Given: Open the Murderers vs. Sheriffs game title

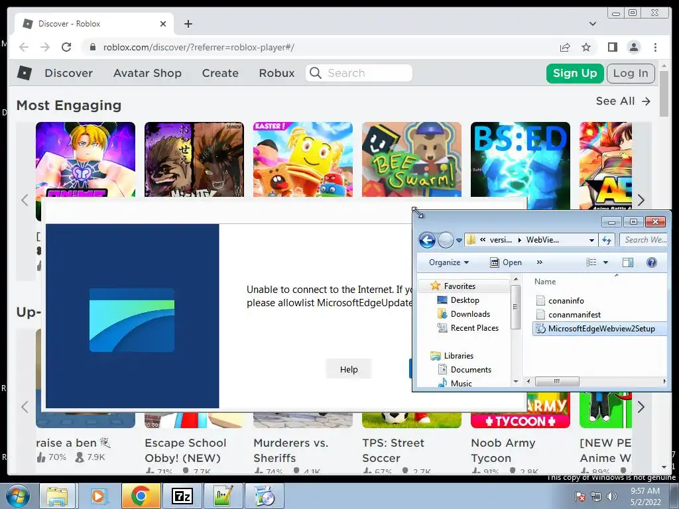Looking at the screenshot, I should click(290, 450).
